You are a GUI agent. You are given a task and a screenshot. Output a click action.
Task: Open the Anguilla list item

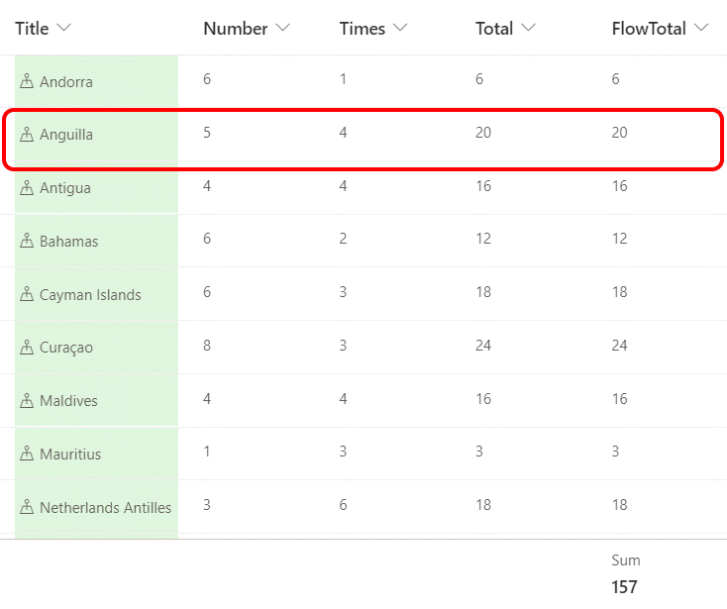pos(66,135)
